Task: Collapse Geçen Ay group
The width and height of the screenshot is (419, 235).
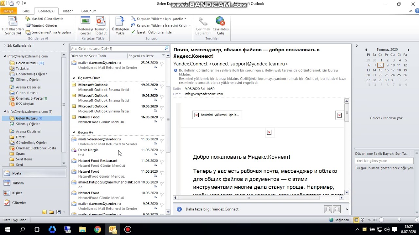Action: [x=74, y=133]
